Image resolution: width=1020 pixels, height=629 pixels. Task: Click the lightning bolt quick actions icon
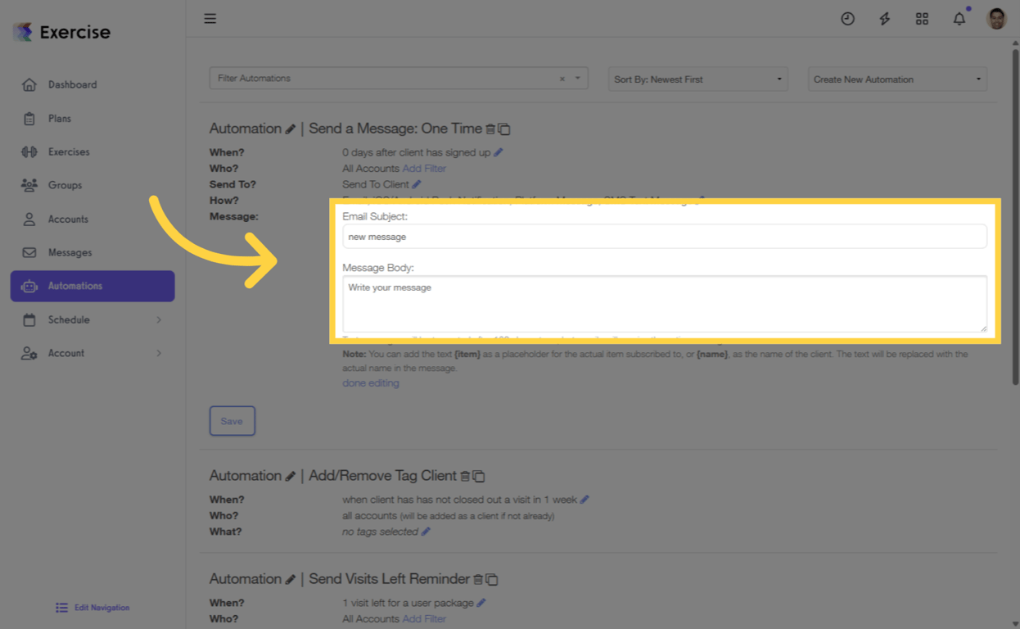[x=885, y=18]
